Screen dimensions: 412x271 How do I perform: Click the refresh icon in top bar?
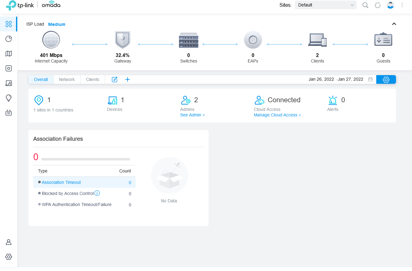point(378,5)
